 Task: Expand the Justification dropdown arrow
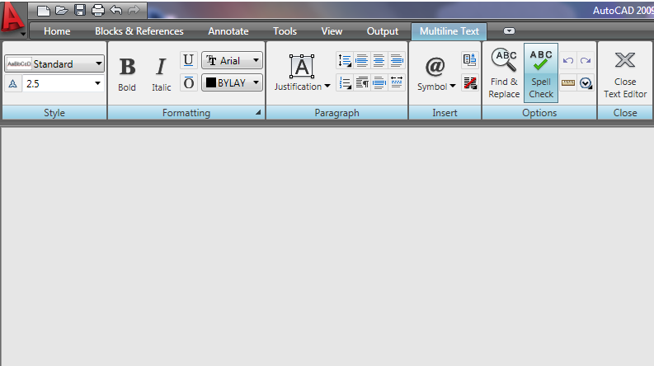(x=327, y=87)
